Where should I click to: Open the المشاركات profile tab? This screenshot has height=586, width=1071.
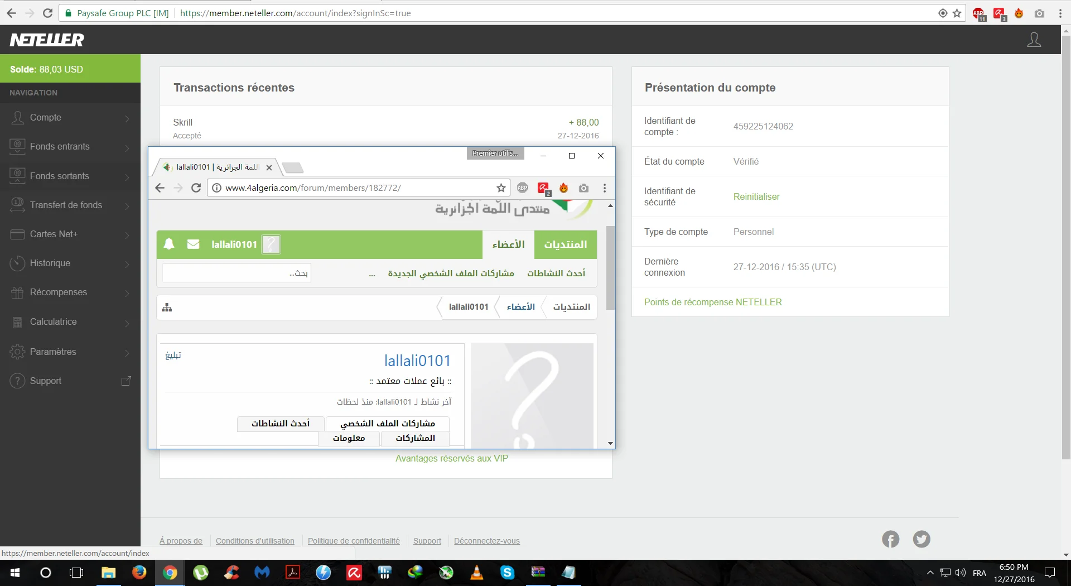tap(415, 438)
